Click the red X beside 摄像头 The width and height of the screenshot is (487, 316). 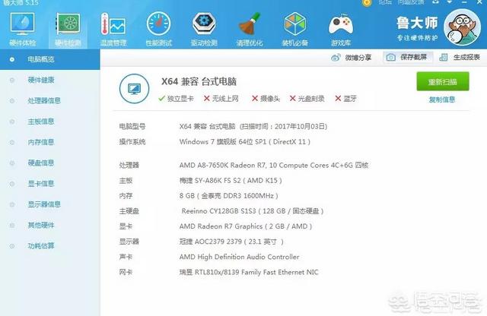[255, 99]
